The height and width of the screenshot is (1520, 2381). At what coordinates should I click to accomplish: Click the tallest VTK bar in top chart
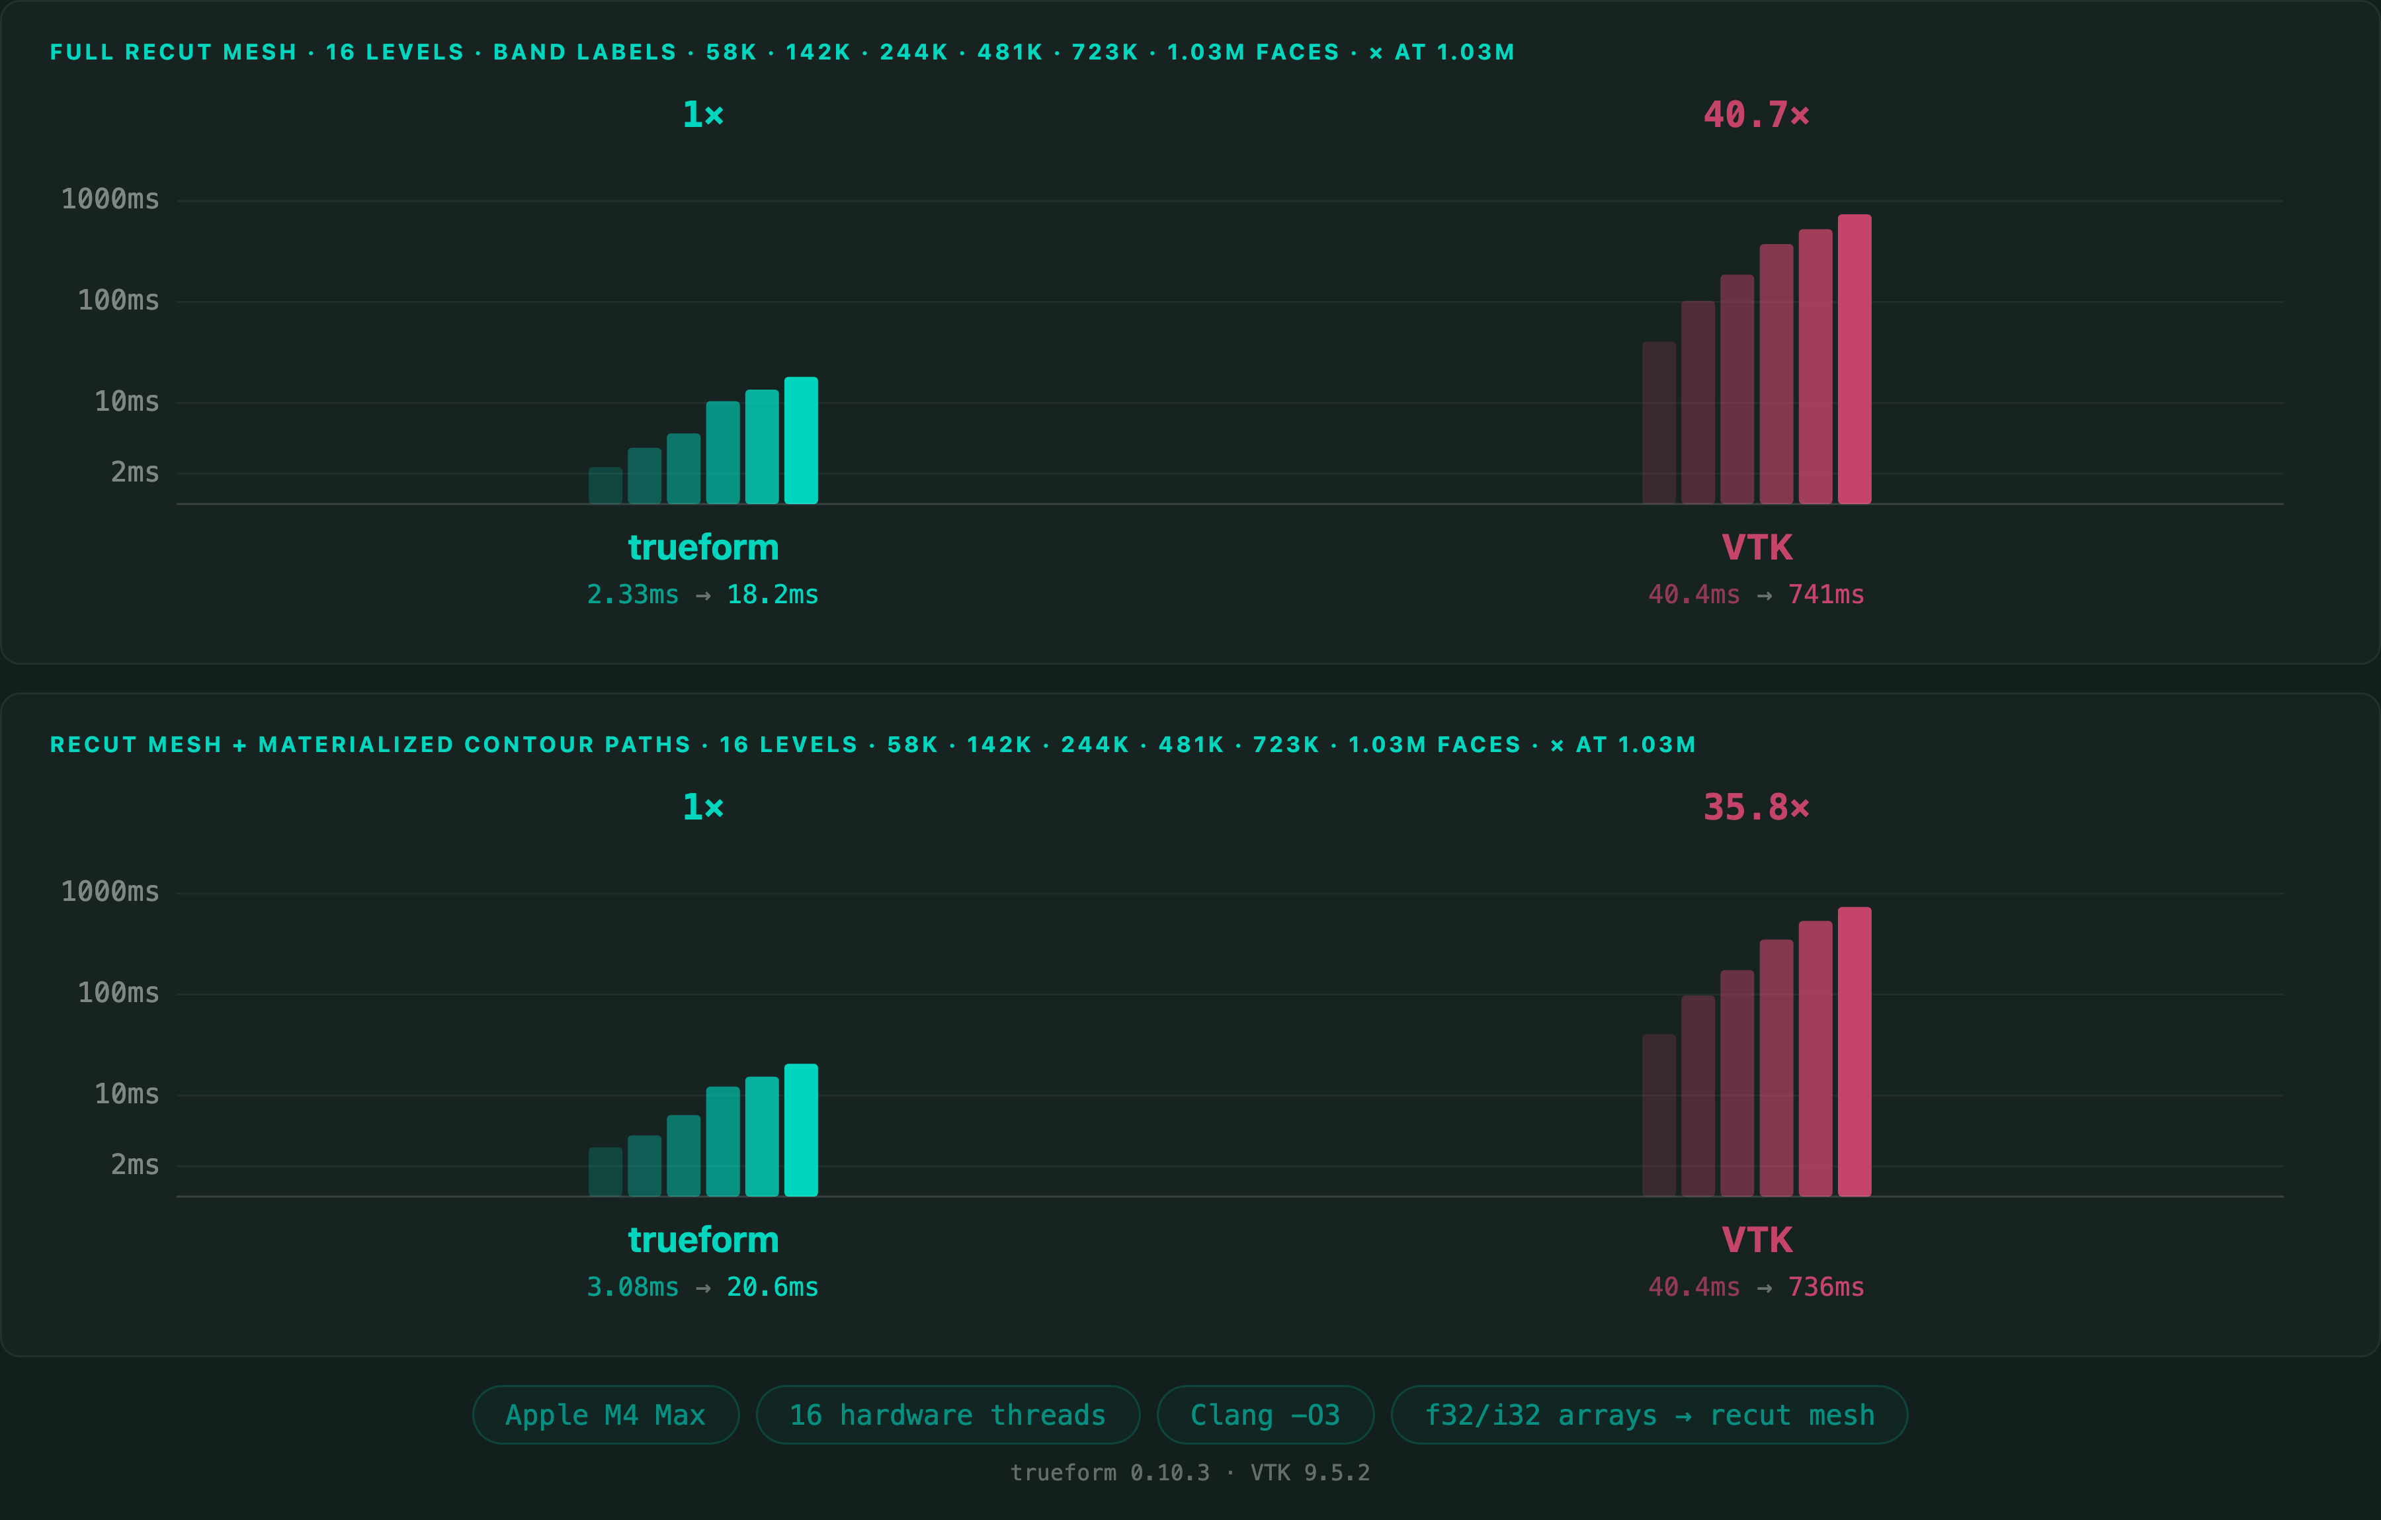[1854, 359]
